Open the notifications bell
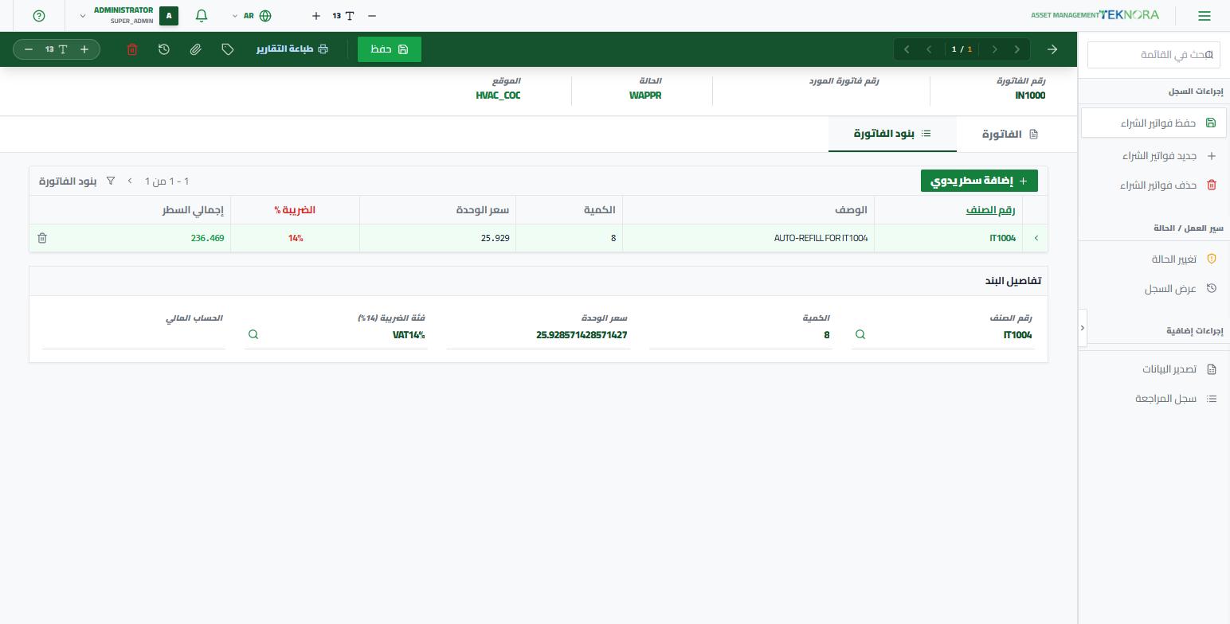Image resolution: width=1230 pixels, height=624 pixels. point(202,16)
